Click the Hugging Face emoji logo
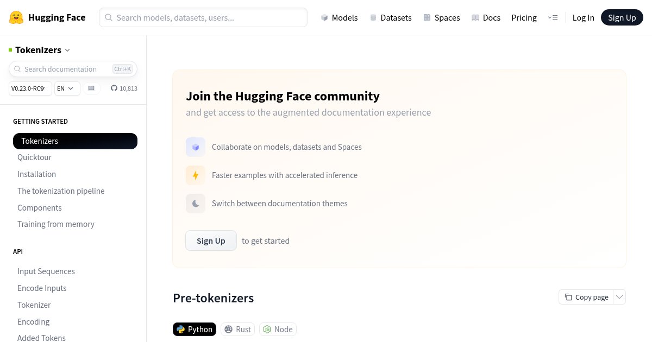652x342 pixels. coord(16,17)
